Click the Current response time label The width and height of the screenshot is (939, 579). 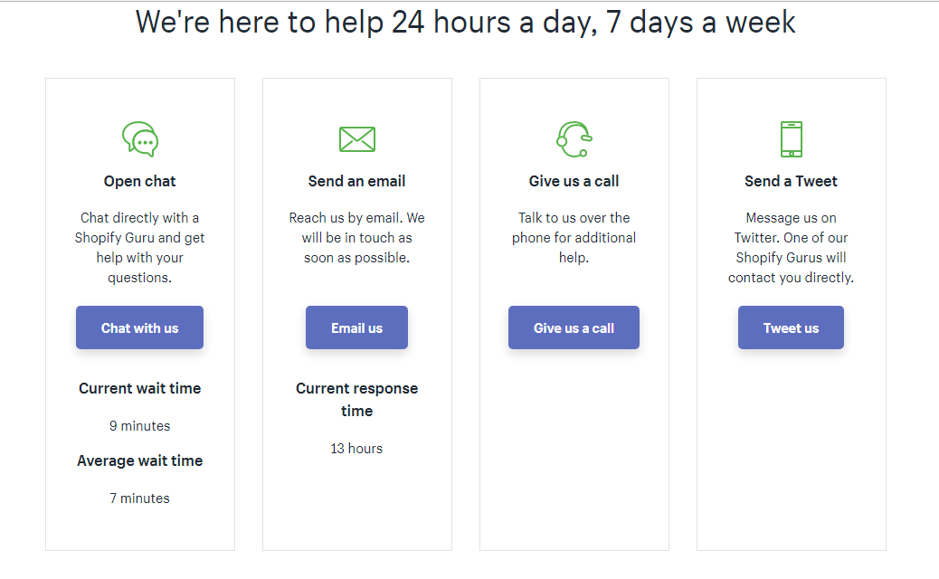pyautogui.click(x=356, y=399)
